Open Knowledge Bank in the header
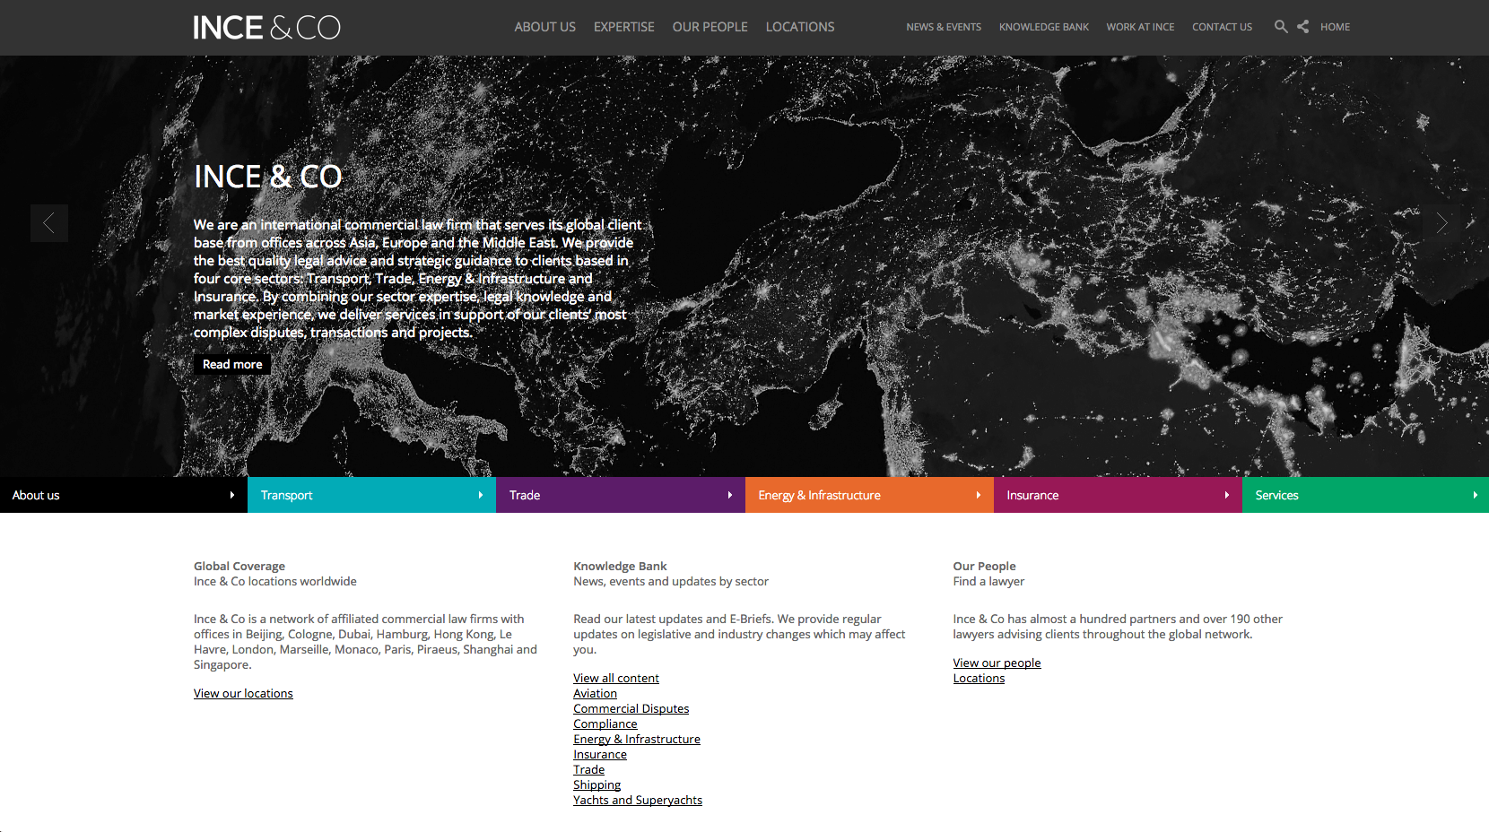This screenshot has height=832, width=1489. (1043, 27)
